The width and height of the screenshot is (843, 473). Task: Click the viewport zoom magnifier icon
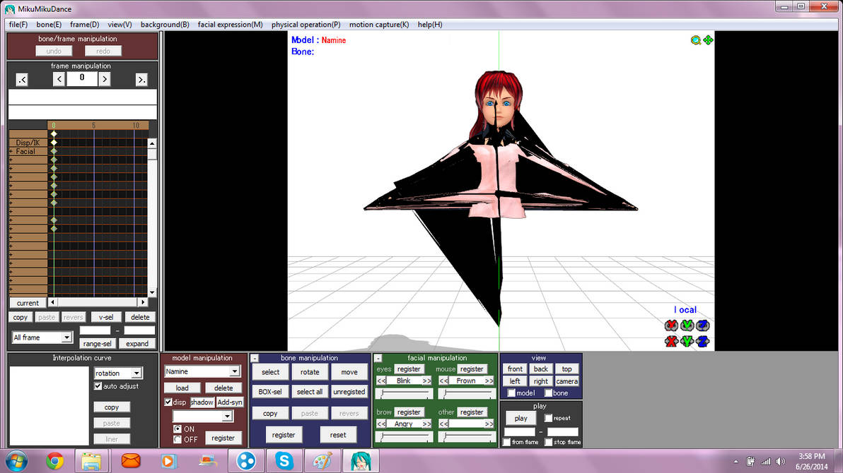[696, 40]
